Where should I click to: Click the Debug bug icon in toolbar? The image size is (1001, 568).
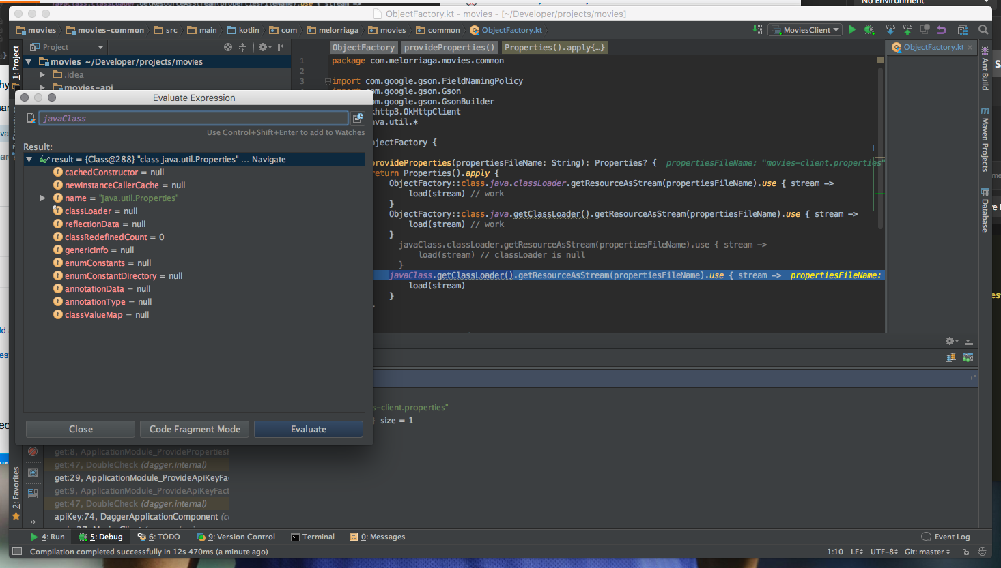(869, 29)
